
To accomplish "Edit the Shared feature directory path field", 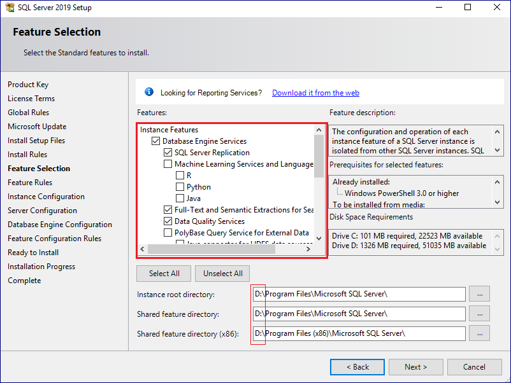I will pos(359,314).
